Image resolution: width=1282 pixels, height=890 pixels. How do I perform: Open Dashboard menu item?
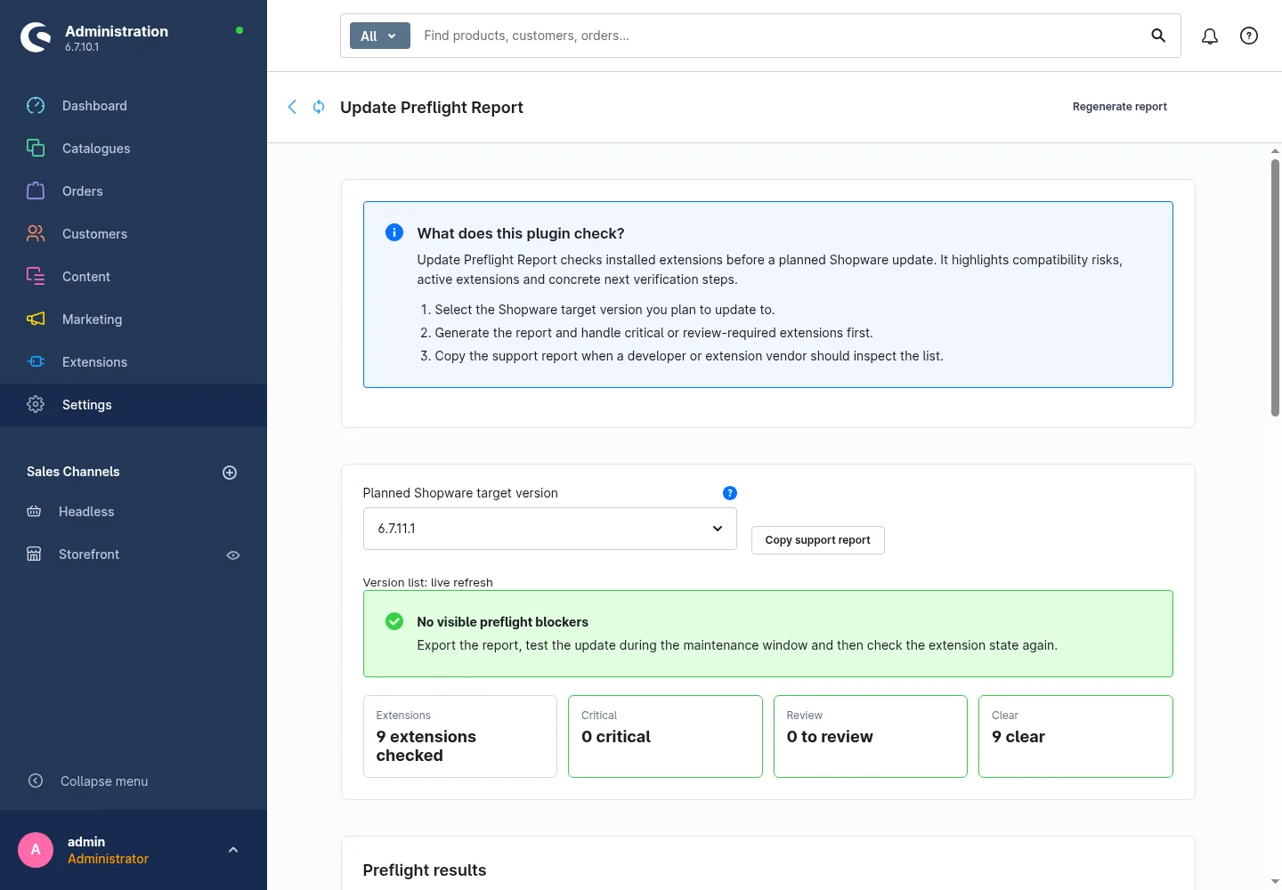134,106
